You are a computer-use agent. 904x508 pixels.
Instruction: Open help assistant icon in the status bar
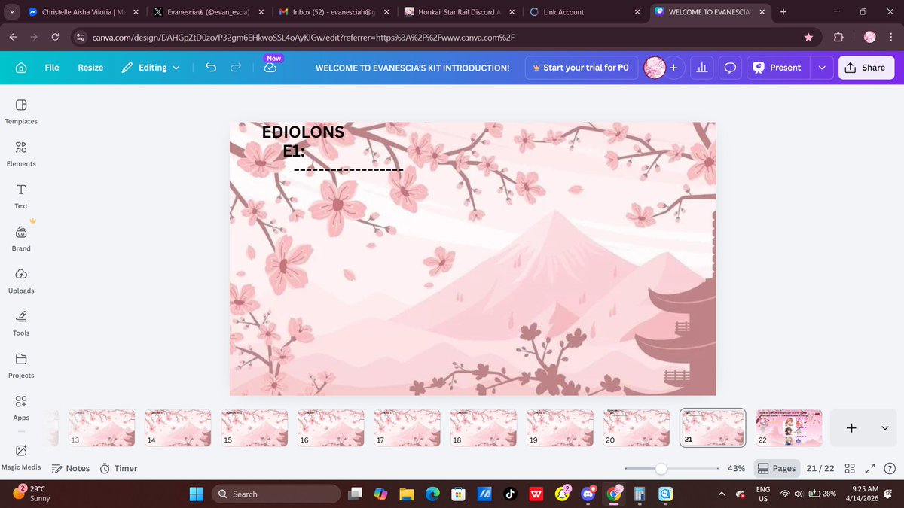[x=889, y=468]
